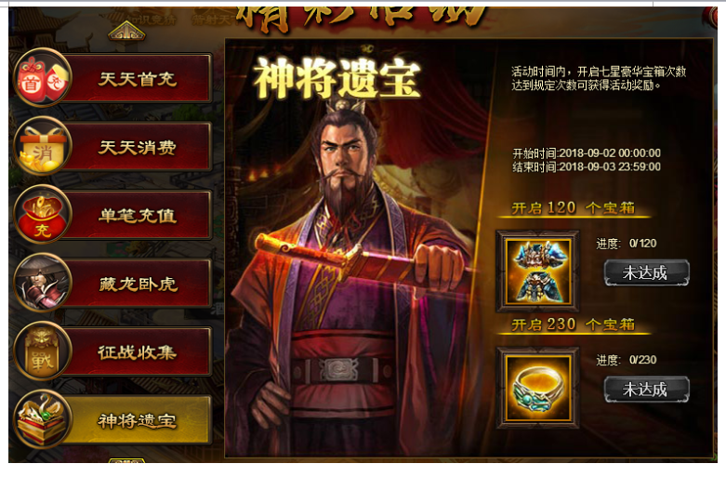Expand the list with the down arrow below 神将遗宝

(x=126, y=460)
